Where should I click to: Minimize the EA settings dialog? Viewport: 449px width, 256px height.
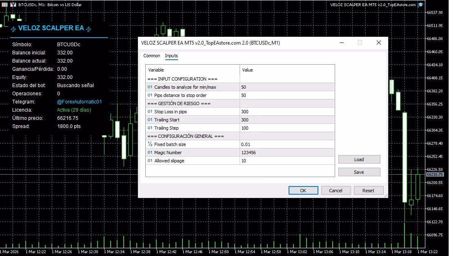[342, 43]
